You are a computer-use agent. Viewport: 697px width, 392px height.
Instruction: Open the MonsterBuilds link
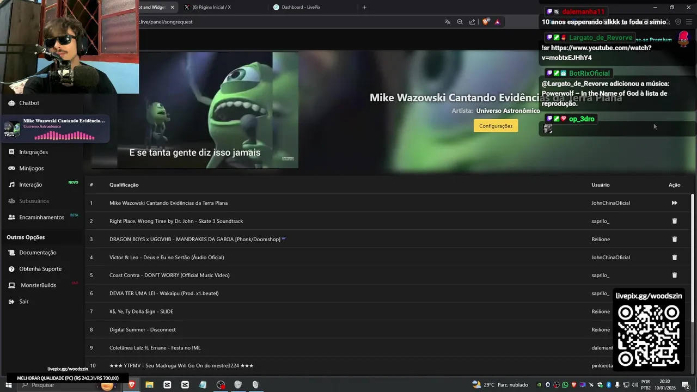[38, 285]
